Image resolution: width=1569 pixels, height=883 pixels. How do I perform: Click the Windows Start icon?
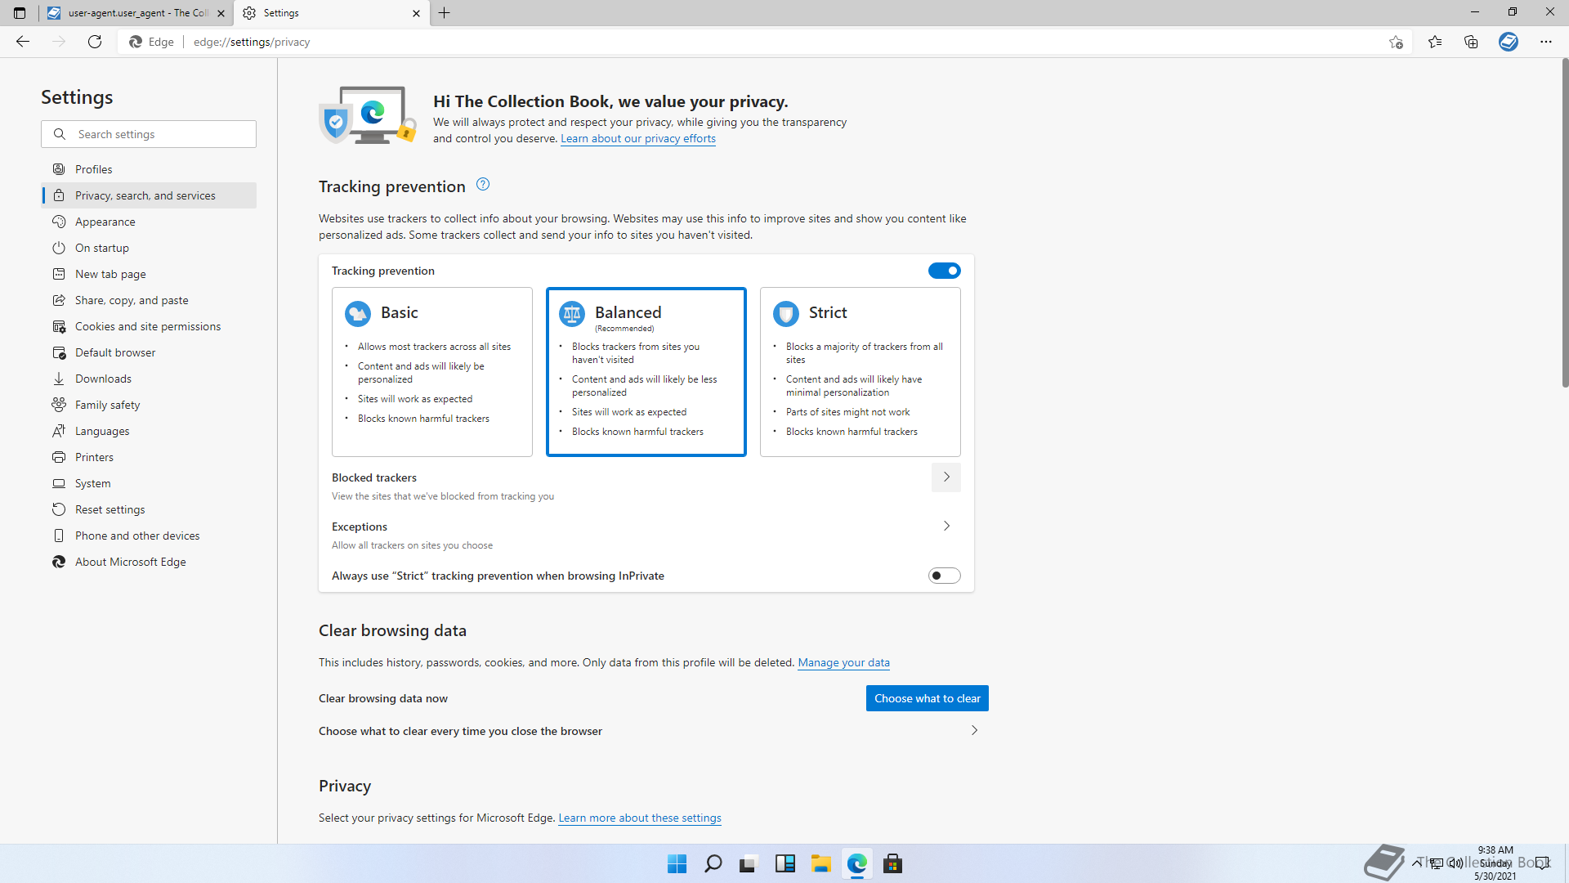coord(677,863)
